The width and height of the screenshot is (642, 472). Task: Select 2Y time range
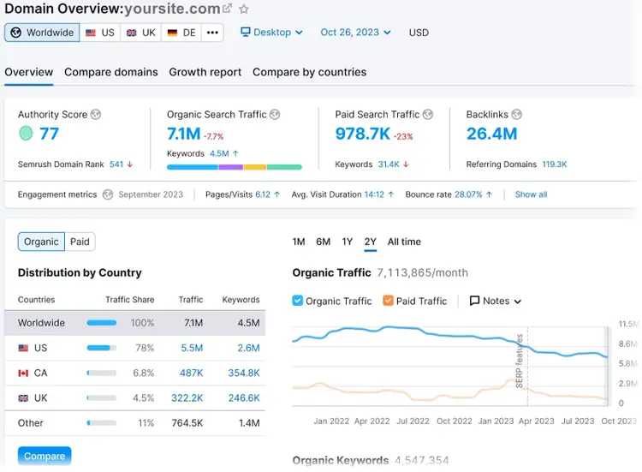[x=370, y=242]
